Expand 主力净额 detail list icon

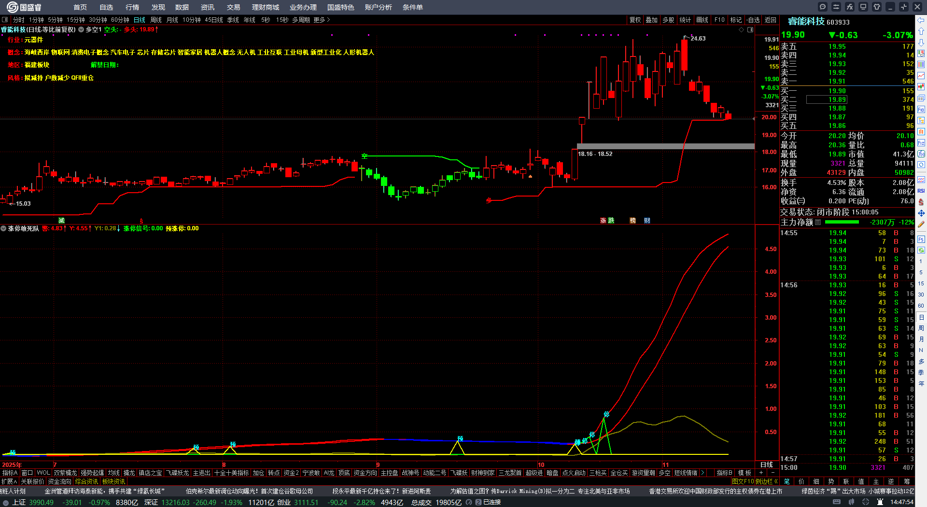pyautogui.click(x=818, y=222)
